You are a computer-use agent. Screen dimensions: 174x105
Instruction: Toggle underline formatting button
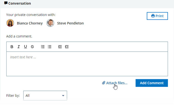click(25, 47)
